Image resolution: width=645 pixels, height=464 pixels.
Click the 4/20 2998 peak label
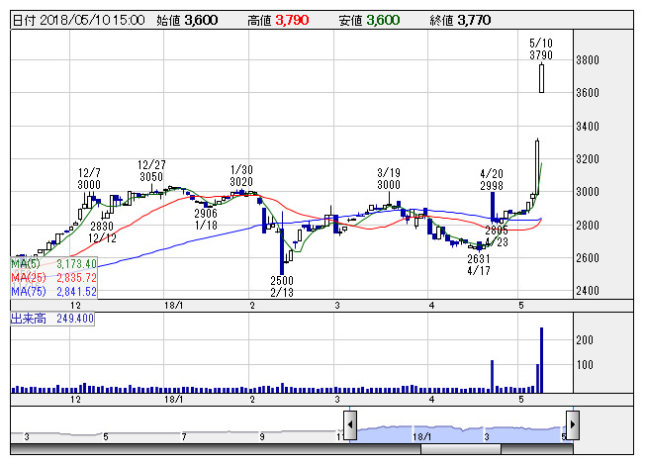tap(492, 180)
